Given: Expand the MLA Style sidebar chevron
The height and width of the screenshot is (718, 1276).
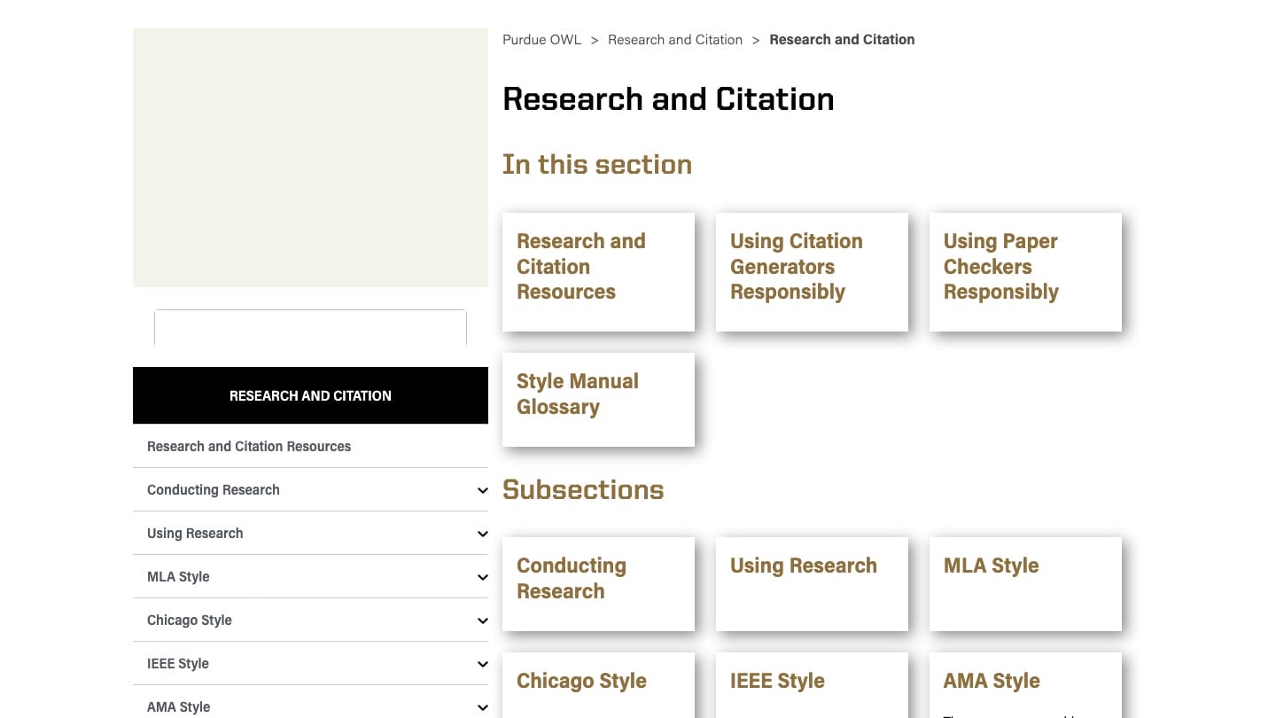Looking at the screenshot, I should (x=482, y=577).
